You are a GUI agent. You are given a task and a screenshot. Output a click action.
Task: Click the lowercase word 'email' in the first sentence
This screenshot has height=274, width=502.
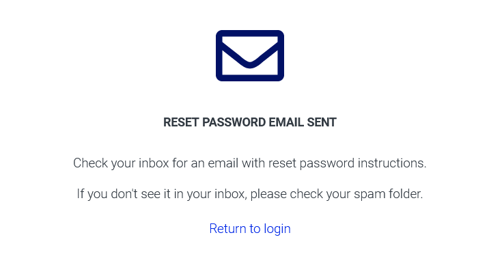(x=223, y=163)
